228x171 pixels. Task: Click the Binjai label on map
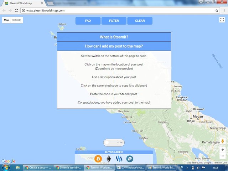click(191, 121)
